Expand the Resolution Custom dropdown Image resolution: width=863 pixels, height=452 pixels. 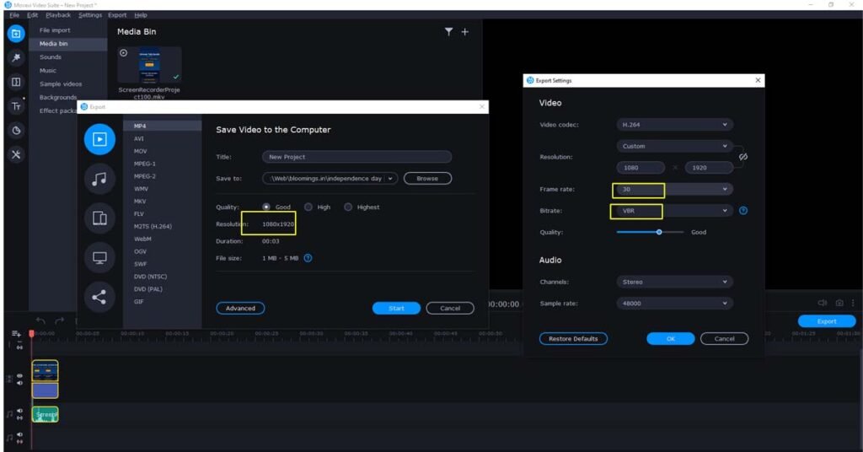(675, 146)
